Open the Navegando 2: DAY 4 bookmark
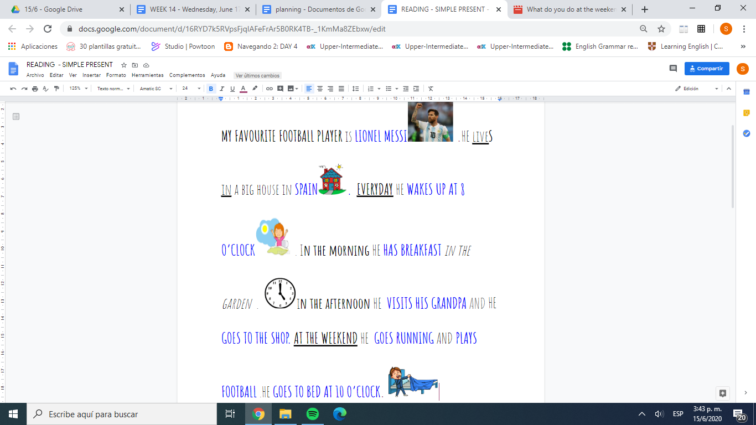The width and height of the screenshot is (756, 425). (261, 46)
